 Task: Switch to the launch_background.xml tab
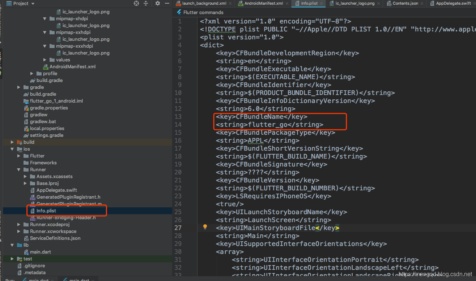pos(204,3)
